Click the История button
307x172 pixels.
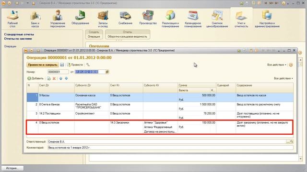[12, 168]
